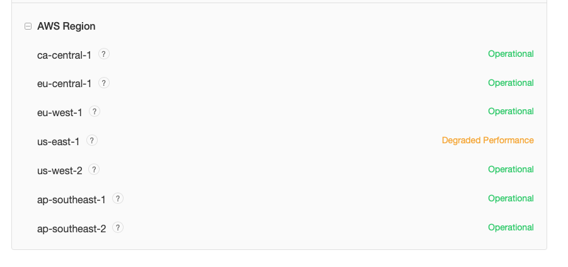Select the us-west-2 region name
This screenshot has width=568, height=267.
point(60,170)
